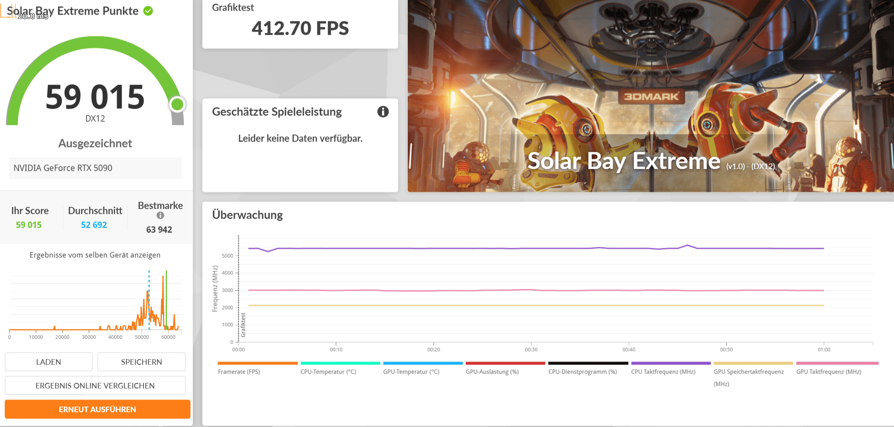894x427 pixels.
Task: Click the red GPU-Auslastung color bar
Action: pyautogui.click(x=505, y=363)
